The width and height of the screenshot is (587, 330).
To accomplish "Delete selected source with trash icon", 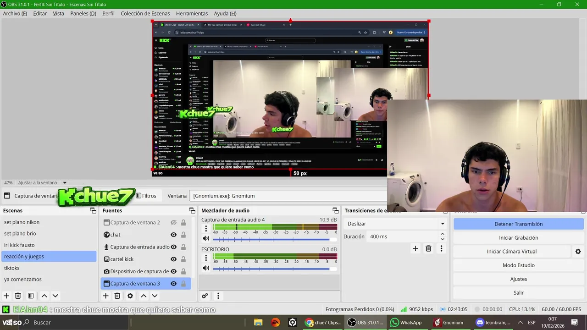I will pyautogui.click(x=117, y=296).
